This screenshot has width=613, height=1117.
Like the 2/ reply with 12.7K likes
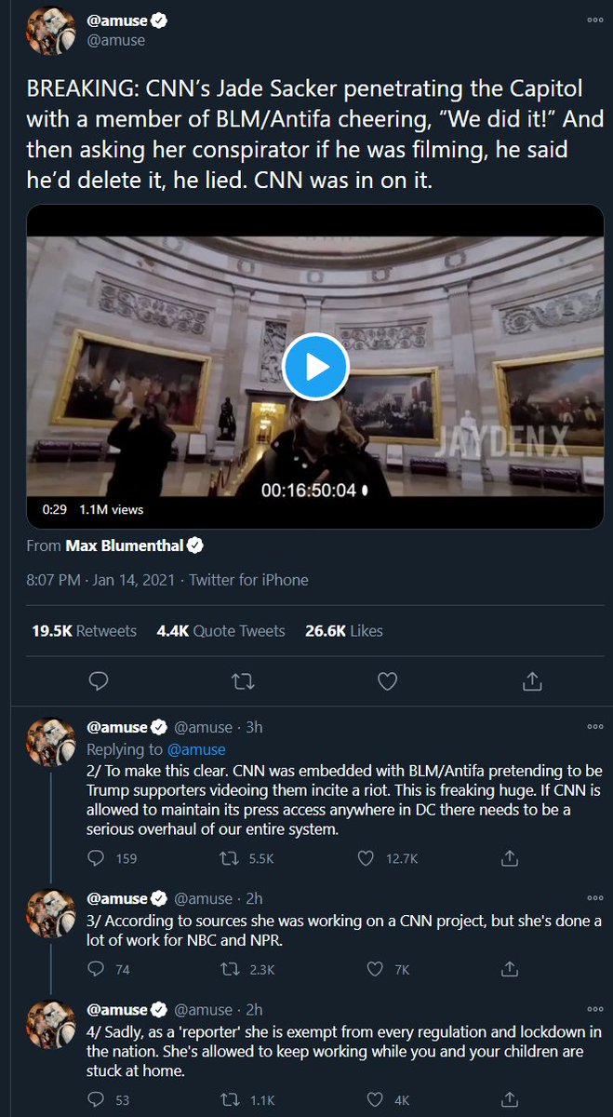coord(367,858)
